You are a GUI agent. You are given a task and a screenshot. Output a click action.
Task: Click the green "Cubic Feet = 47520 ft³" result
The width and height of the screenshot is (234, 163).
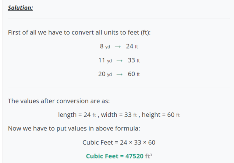119,156
